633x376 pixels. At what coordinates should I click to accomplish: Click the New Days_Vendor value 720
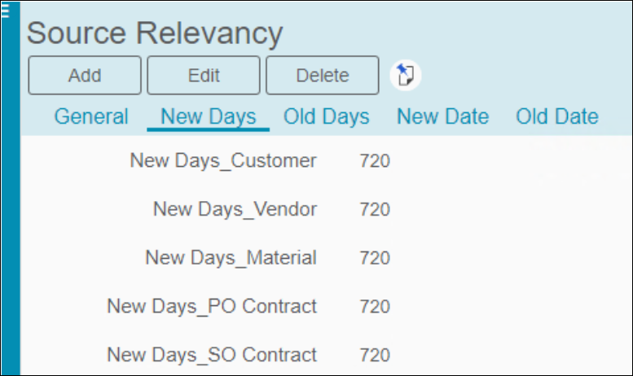tap(375, 209)
